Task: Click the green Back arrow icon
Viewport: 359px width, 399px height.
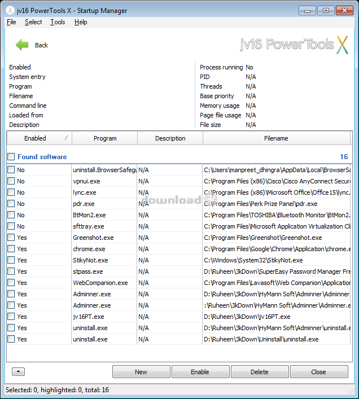Action: pos(22,45)
